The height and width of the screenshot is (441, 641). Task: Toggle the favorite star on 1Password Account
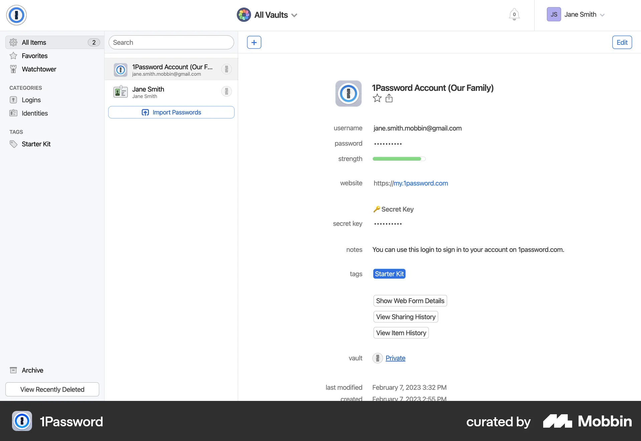[377, 98]
